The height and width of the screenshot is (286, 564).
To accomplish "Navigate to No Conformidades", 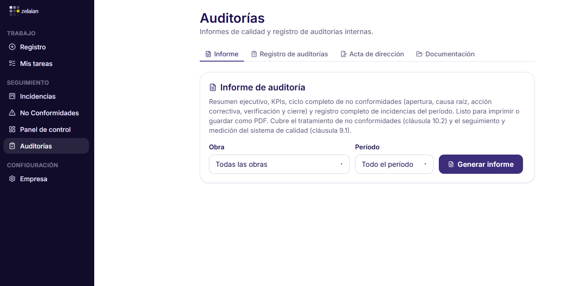I will tap(46, 113).
